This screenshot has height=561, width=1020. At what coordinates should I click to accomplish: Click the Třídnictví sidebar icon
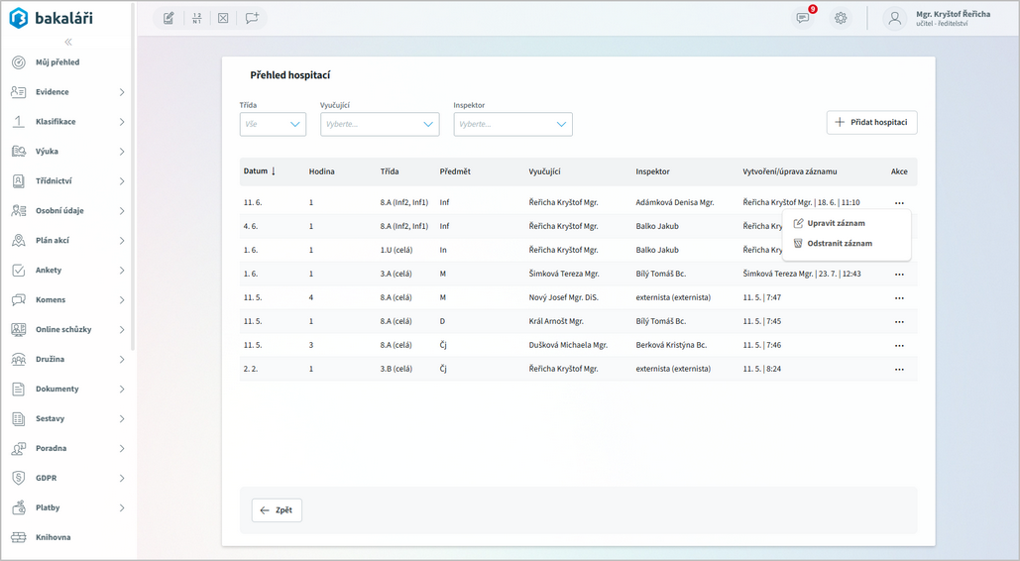click(19, 181)
